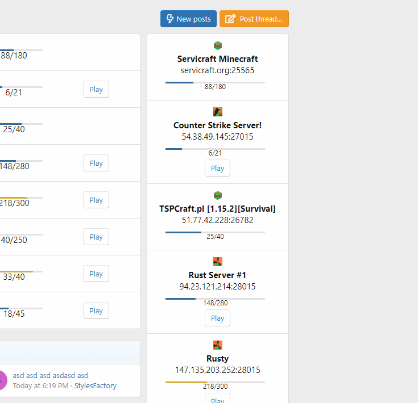Click the Counter Strike Server game icon

coord(218,112)
